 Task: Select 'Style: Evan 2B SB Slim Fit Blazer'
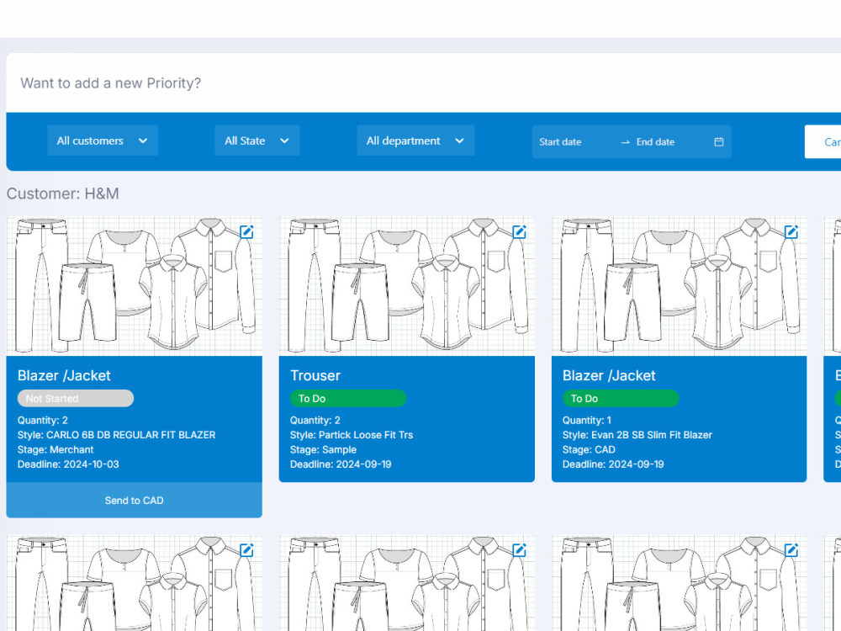[637, 435]
